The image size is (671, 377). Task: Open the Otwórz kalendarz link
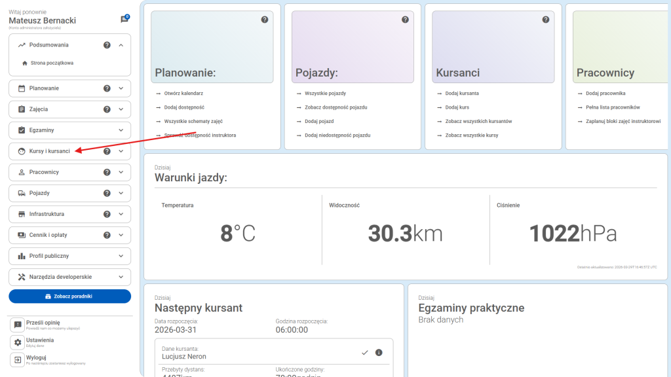tap(183, 94)
